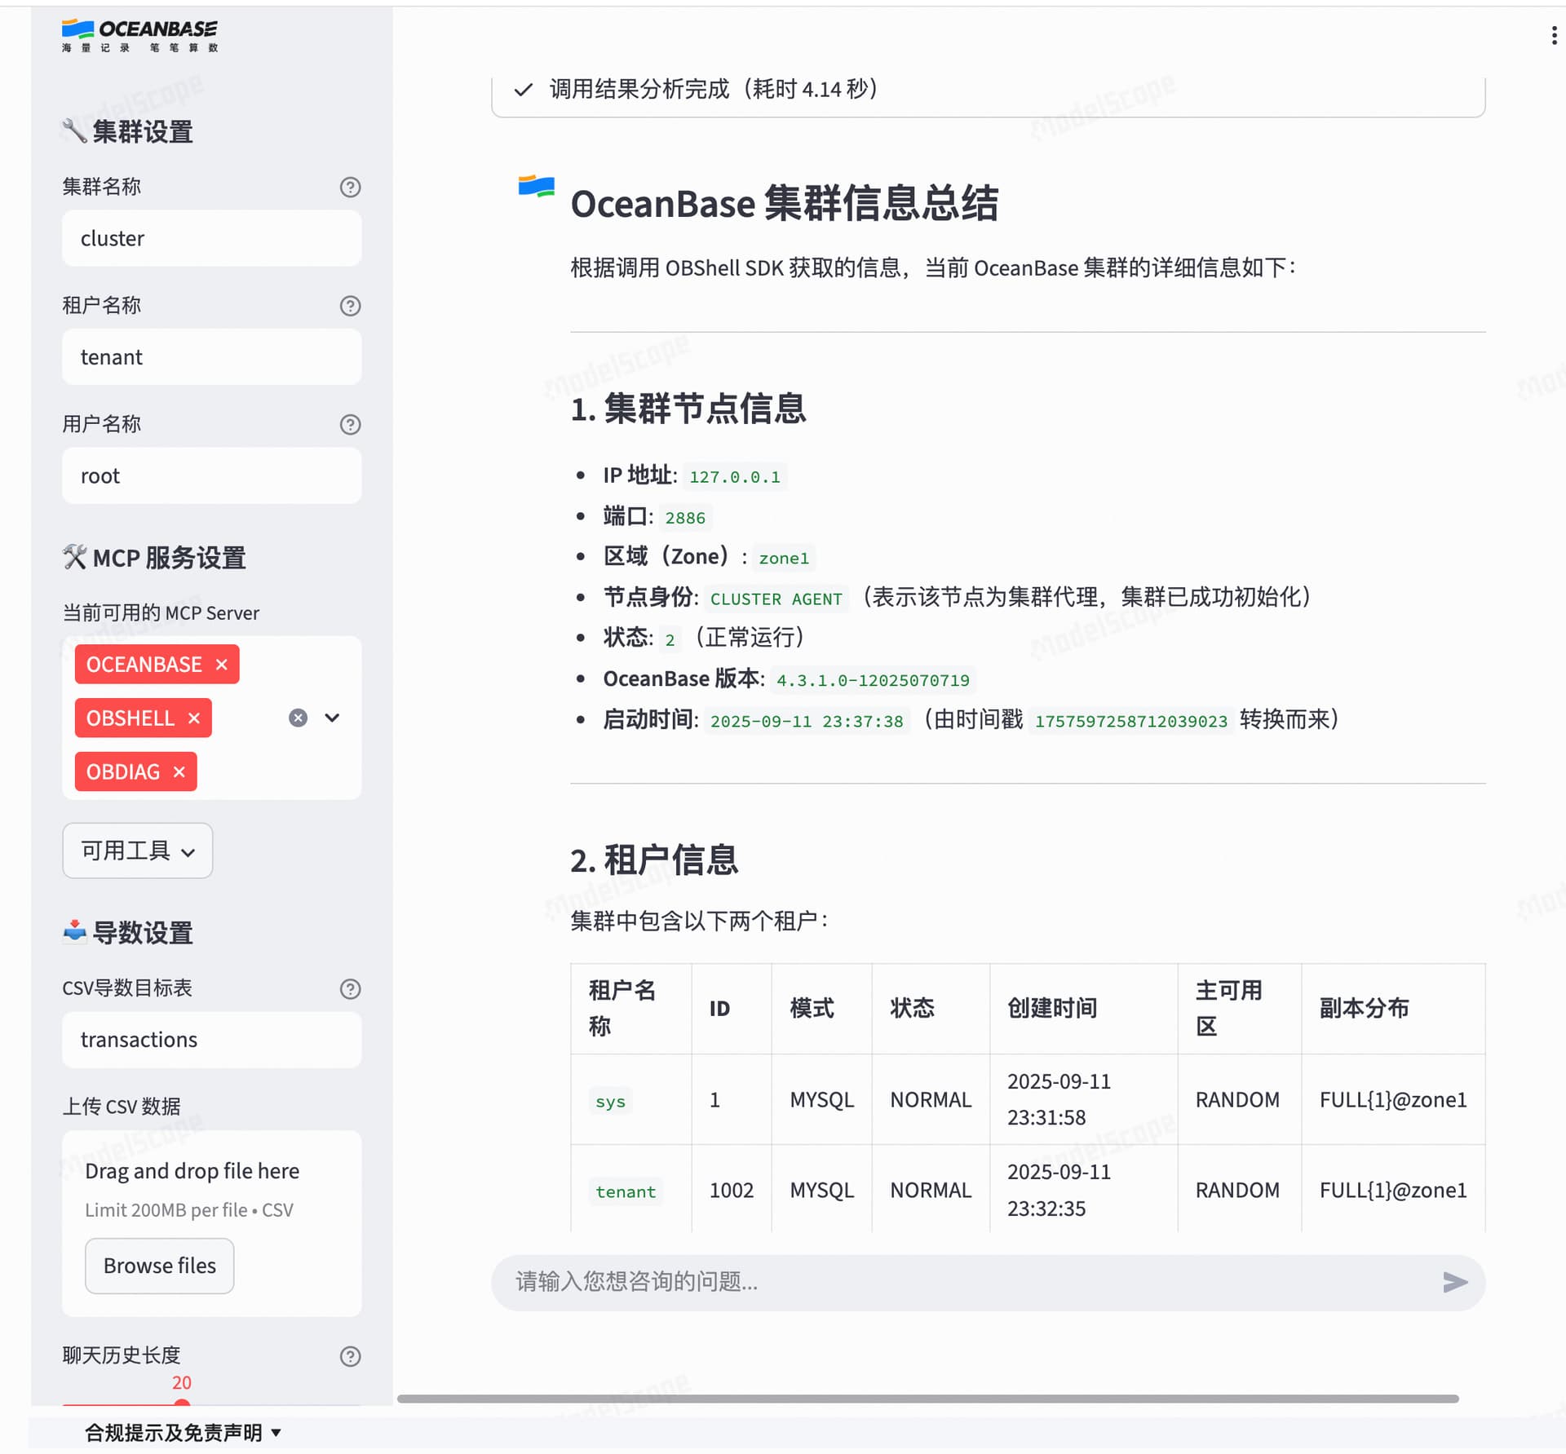The image size is (1566, 1454).
Task: Show help for 集群名称 field
Action: coord(350,187)
